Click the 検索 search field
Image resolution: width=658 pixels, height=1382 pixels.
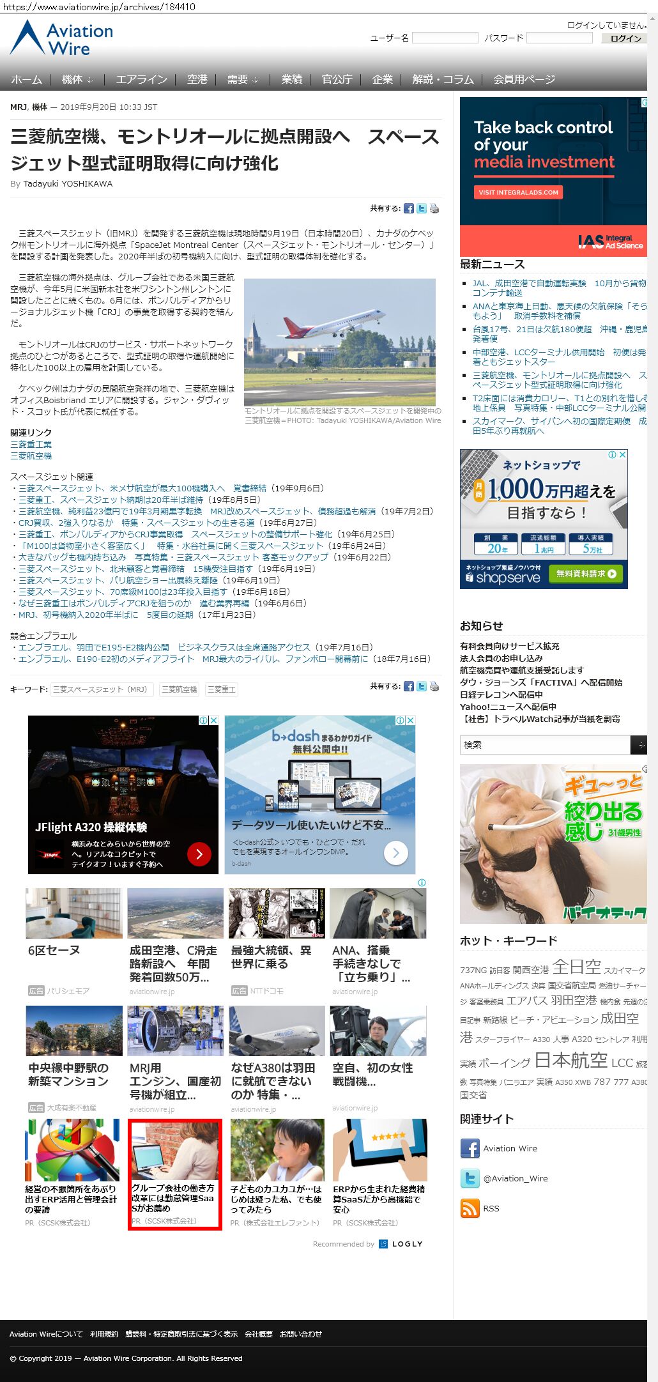(x=545, y=745)
